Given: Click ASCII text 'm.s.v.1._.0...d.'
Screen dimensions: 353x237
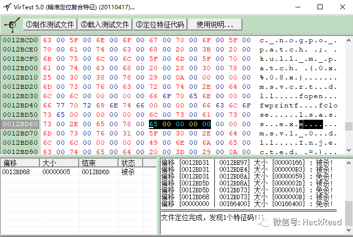Looking at the screenshot, I should click(299, 133).
